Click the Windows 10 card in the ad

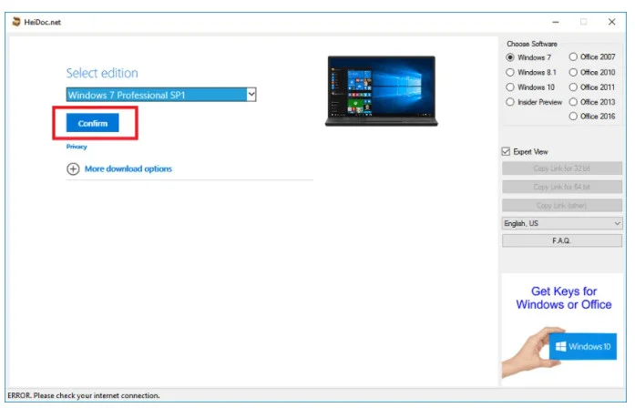[x=583, y=346]
